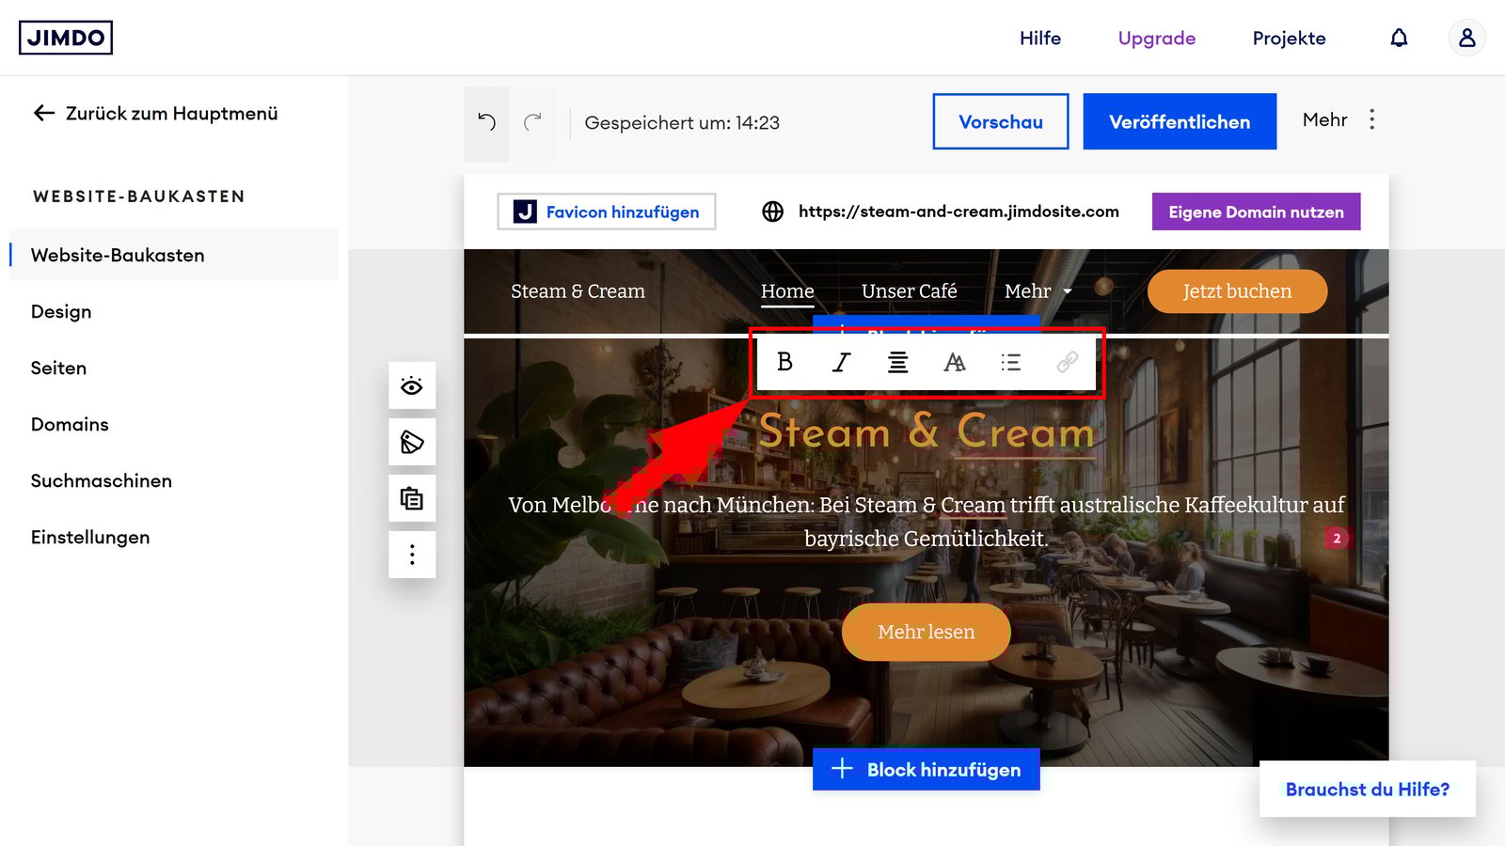Open the font size tool
This screenshot has width=1505, height=846.
tap(955, 362)
